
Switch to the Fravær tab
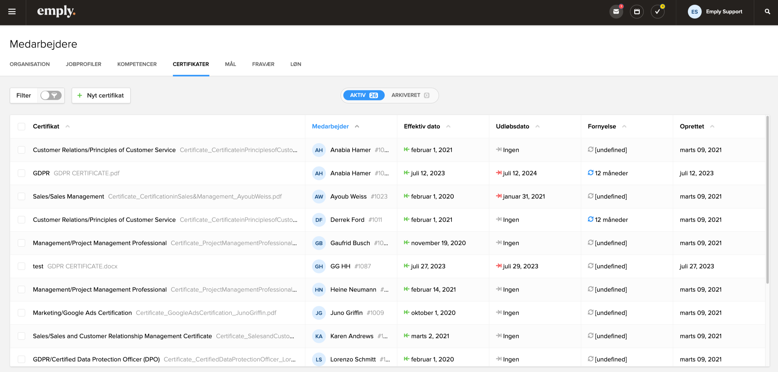[x=263, y=64]
